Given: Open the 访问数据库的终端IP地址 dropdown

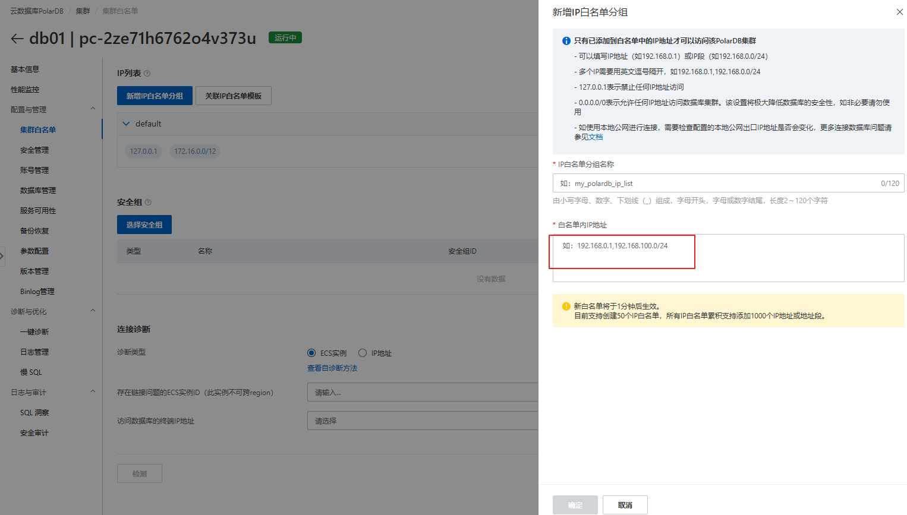Looking at the screenshot, I should 423,421.
